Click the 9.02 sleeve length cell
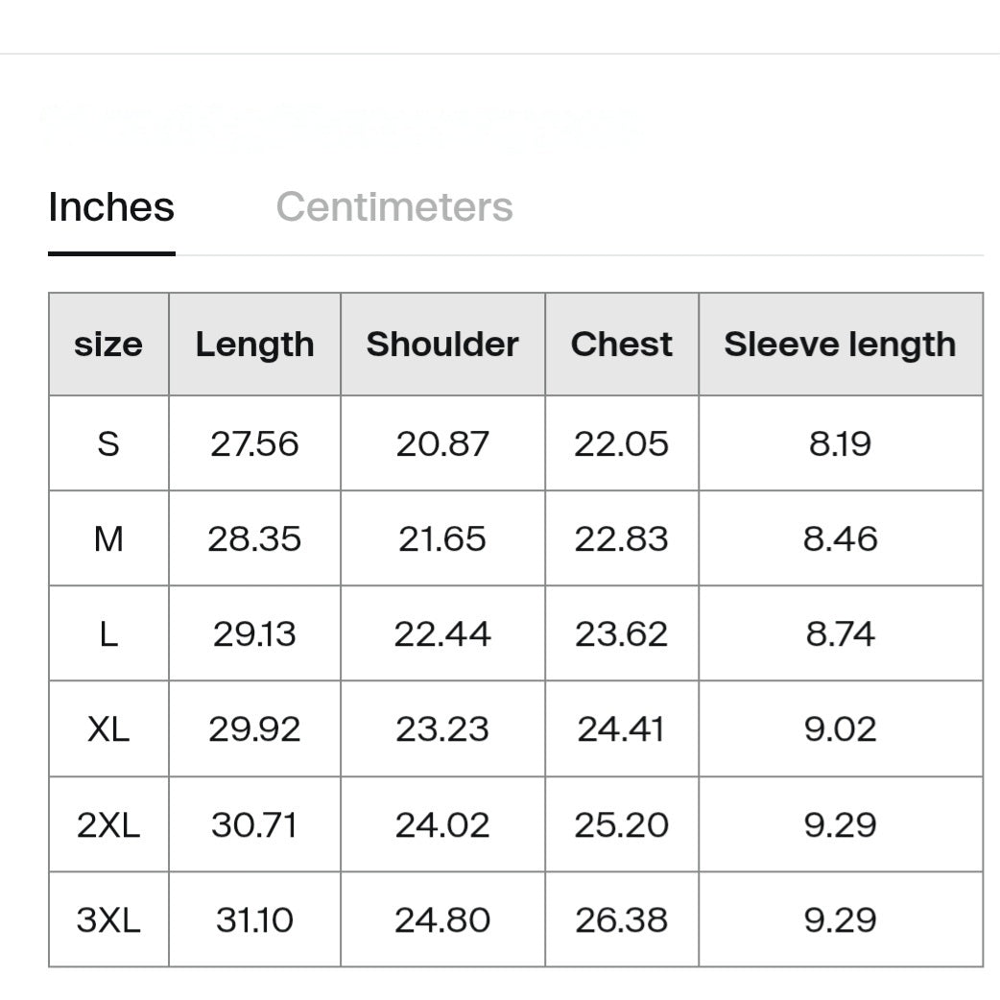The image size is (1000, 1000). [x=841, y=729]
